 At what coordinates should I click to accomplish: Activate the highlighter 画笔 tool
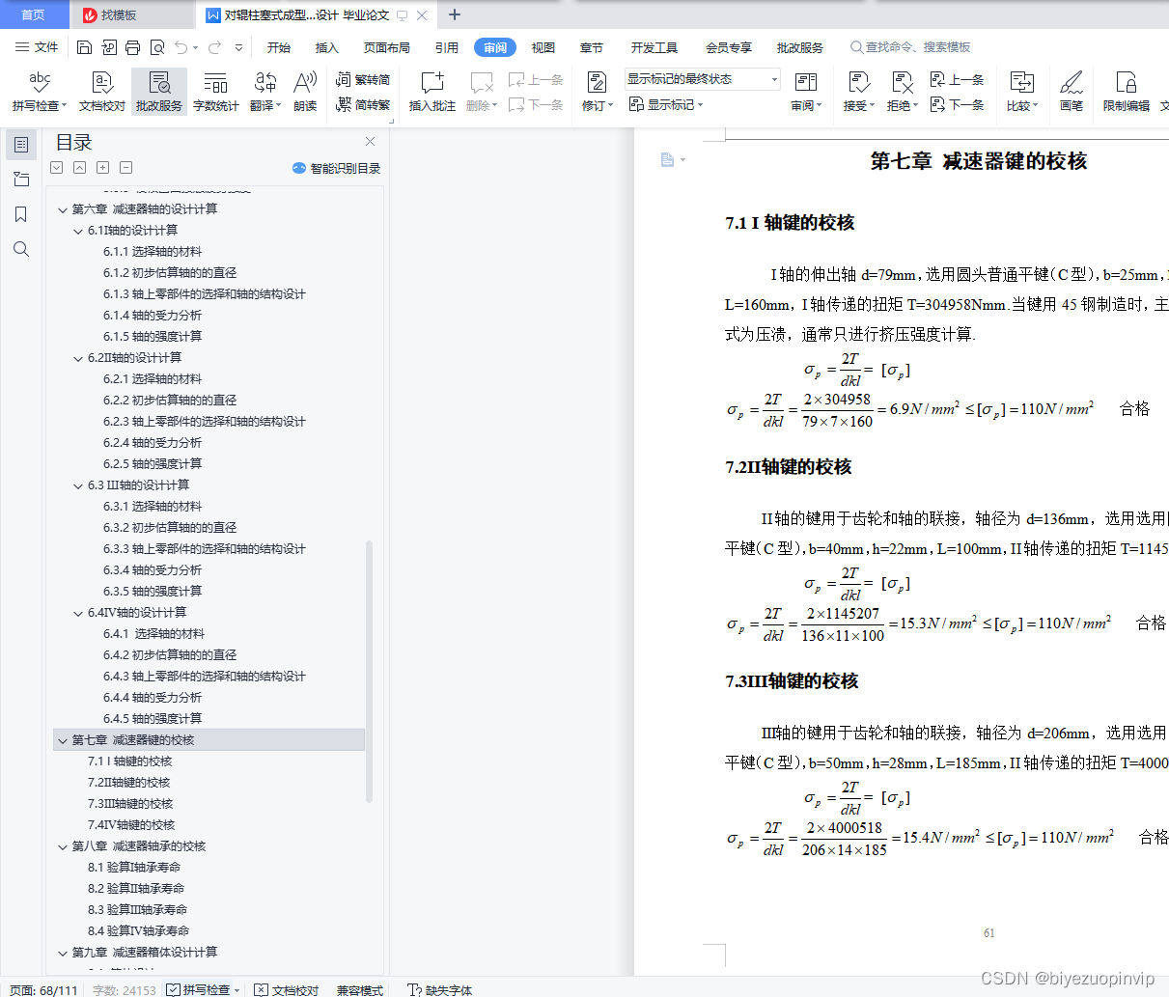(x=1071, y=92)
